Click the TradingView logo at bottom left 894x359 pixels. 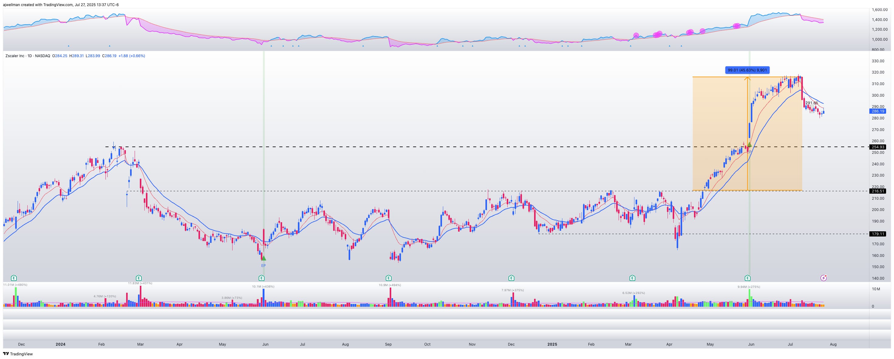pyautogui.click(x=18, y=354)
